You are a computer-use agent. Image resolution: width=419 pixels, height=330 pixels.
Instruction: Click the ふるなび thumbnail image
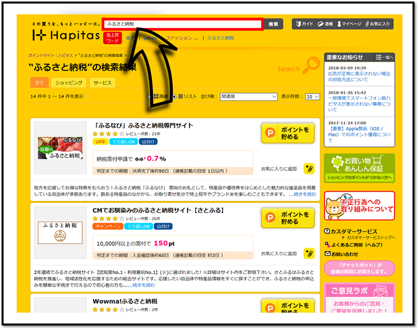point(60,148)
